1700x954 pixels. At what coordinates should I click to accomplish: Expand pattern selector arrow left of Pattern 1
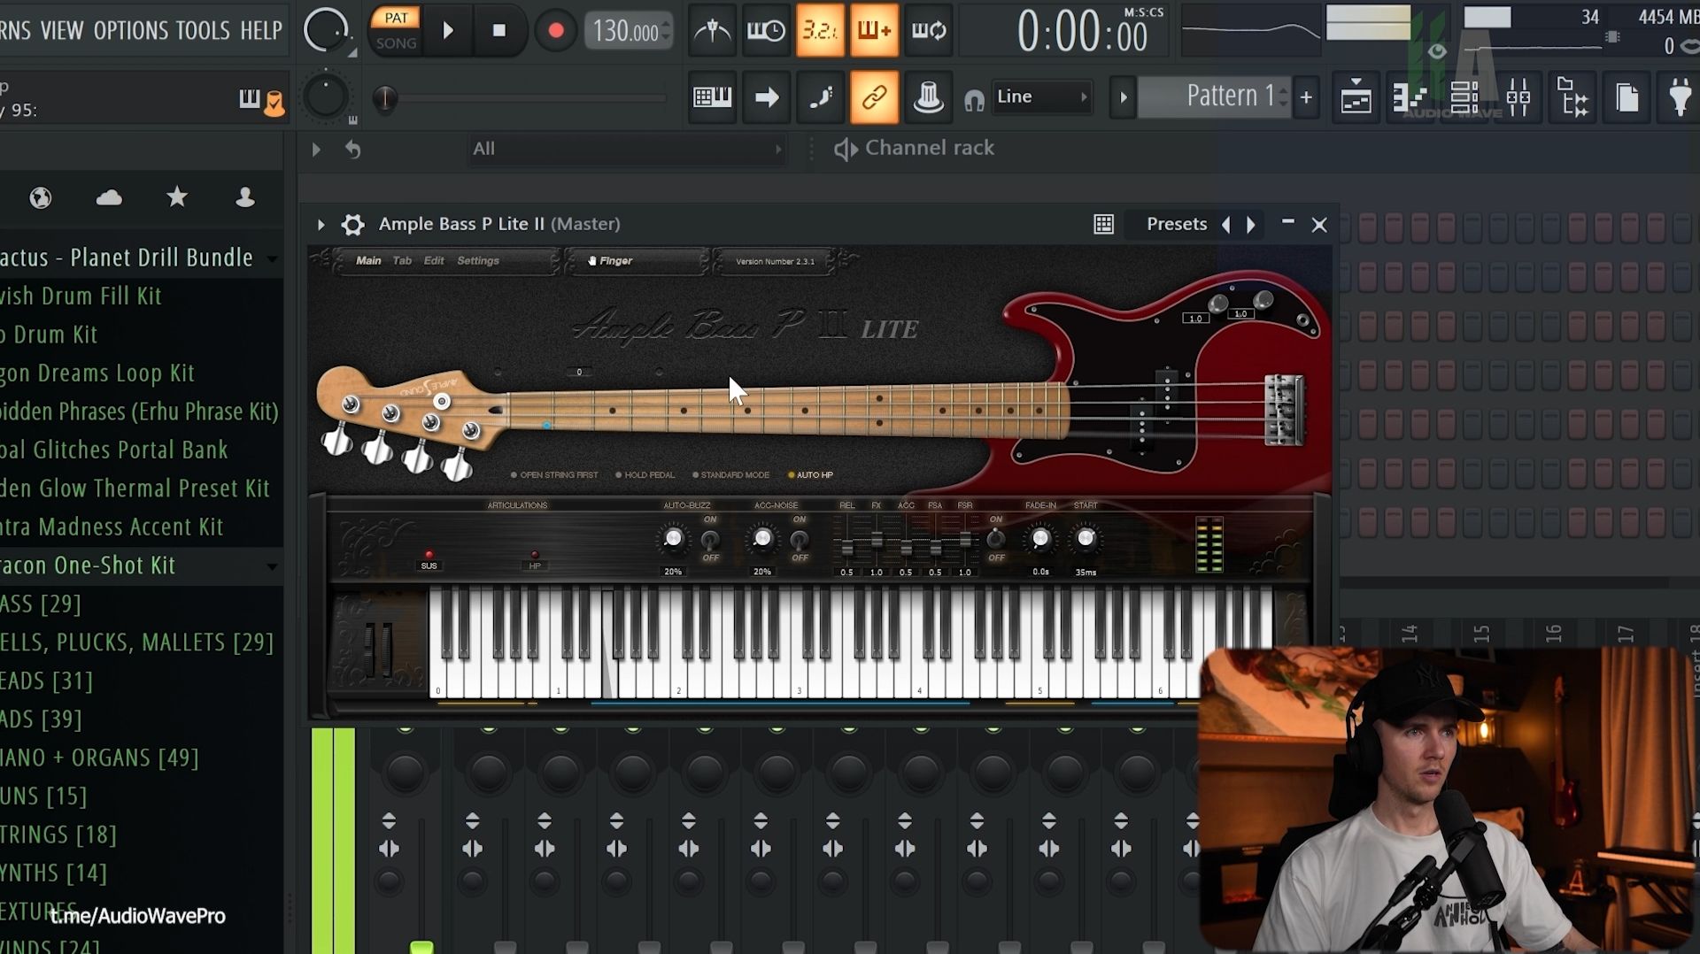coord(1123,97)
